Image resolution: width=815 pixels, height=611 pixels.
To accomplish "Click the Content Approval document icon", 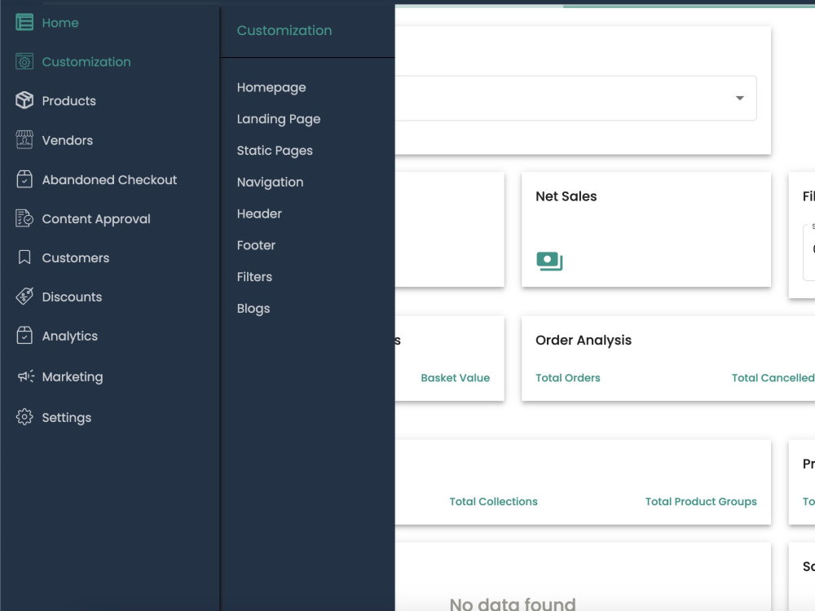I will click(x=24, y=218).
